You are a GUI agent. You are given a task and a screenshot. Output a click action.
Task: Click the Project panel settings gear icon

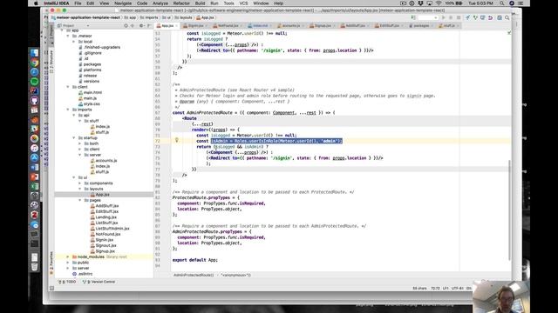141,25
